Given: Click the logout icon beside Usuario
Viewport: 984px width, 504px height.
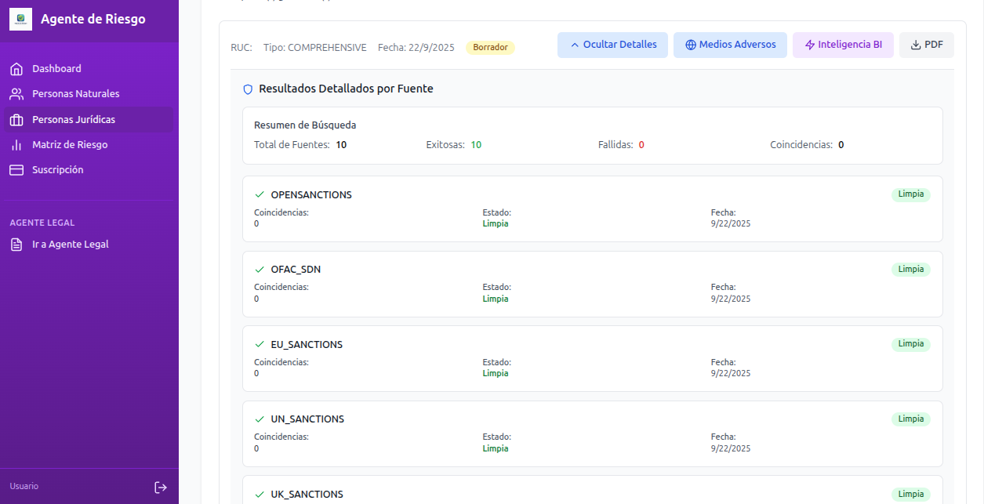Looking at the screenshot, I should coord(161,487).
